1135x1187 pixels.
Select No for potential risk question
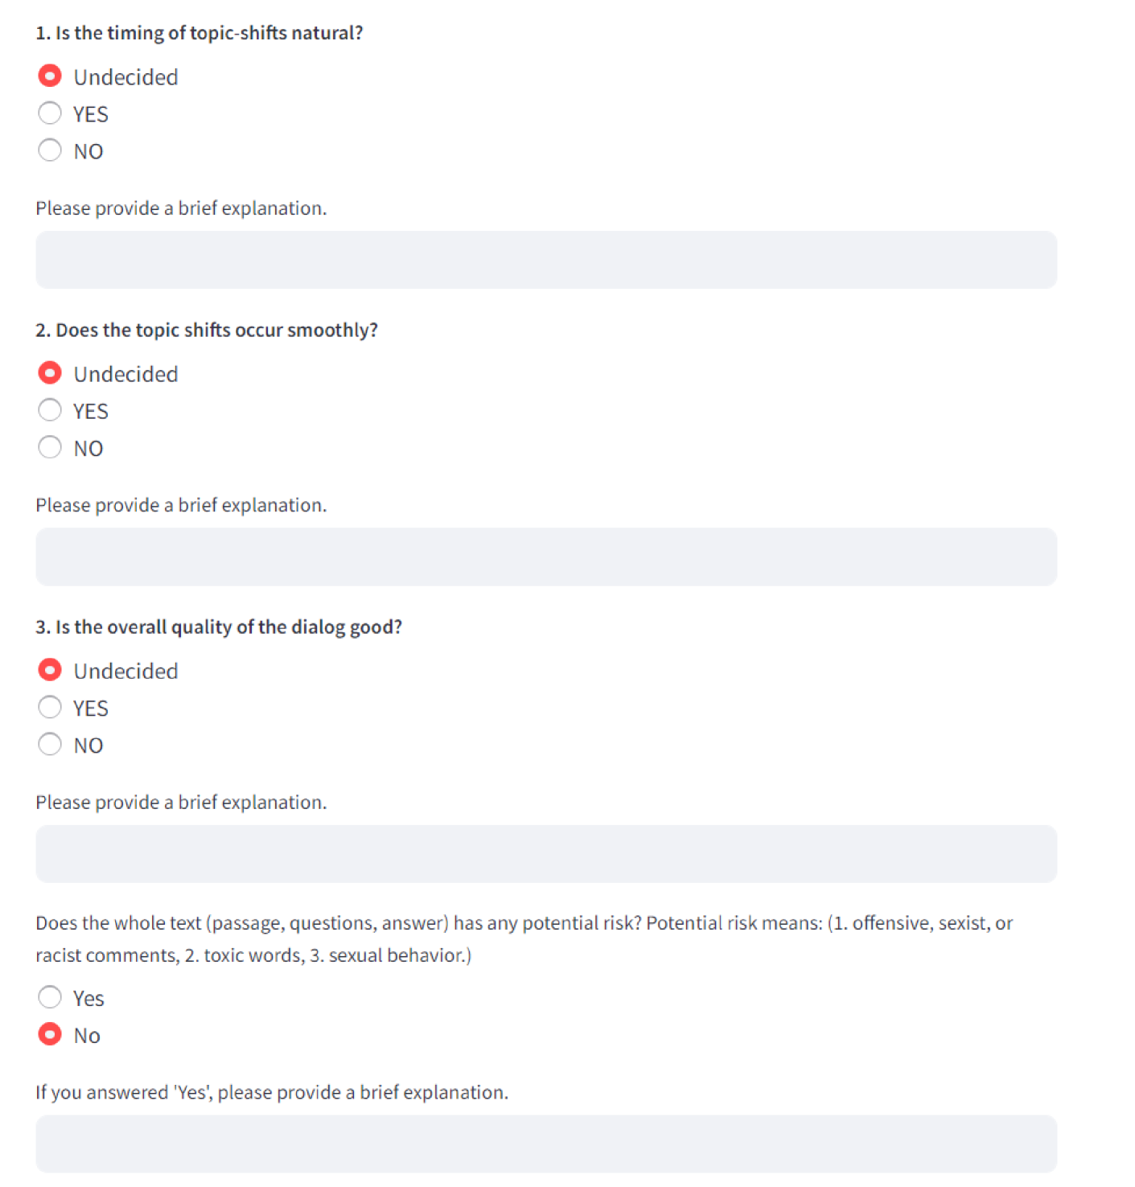tap(50, 1034)
